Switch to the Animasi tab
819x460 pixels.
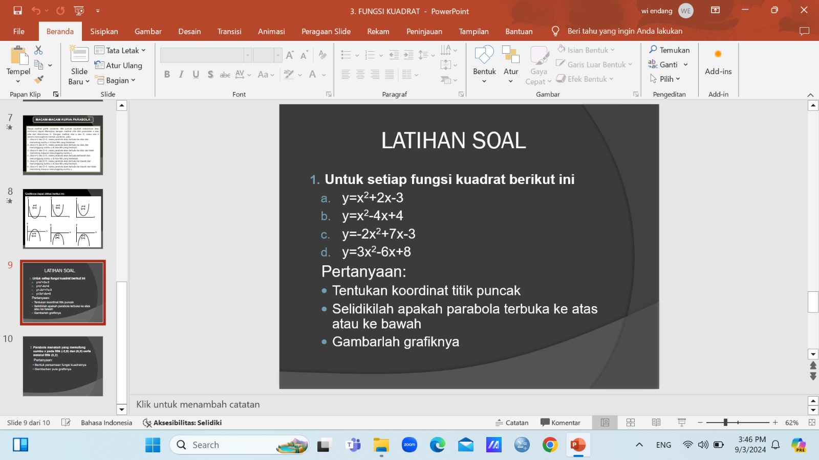pyautogui.click(x=271, y=31)
